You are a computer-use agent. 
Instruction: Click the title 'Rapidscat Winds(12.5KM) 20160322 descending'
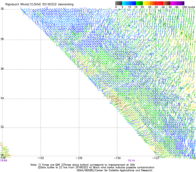39,4
